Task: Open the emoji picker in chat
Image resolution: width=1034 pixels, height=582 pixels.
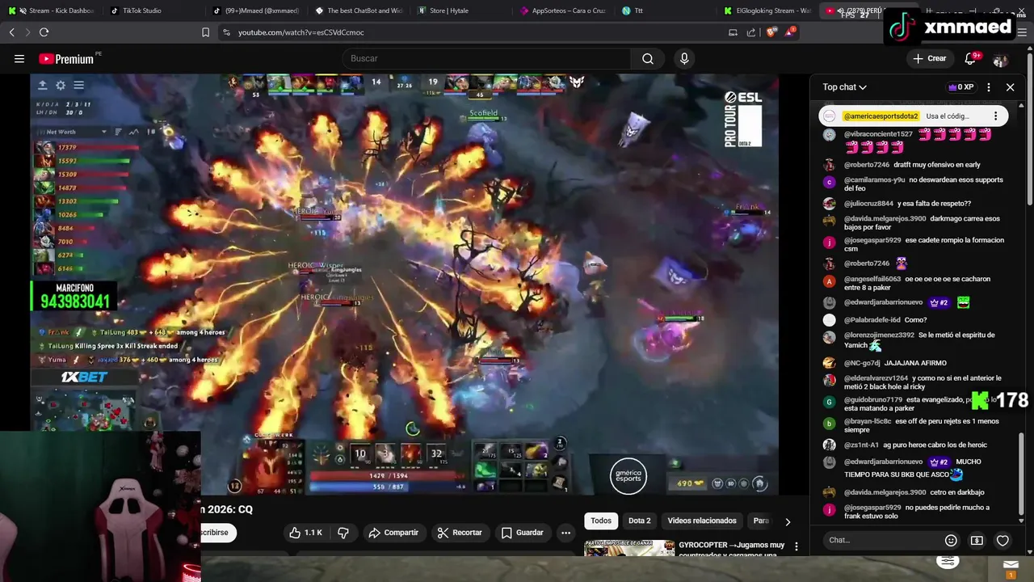Action: point(951,540)
